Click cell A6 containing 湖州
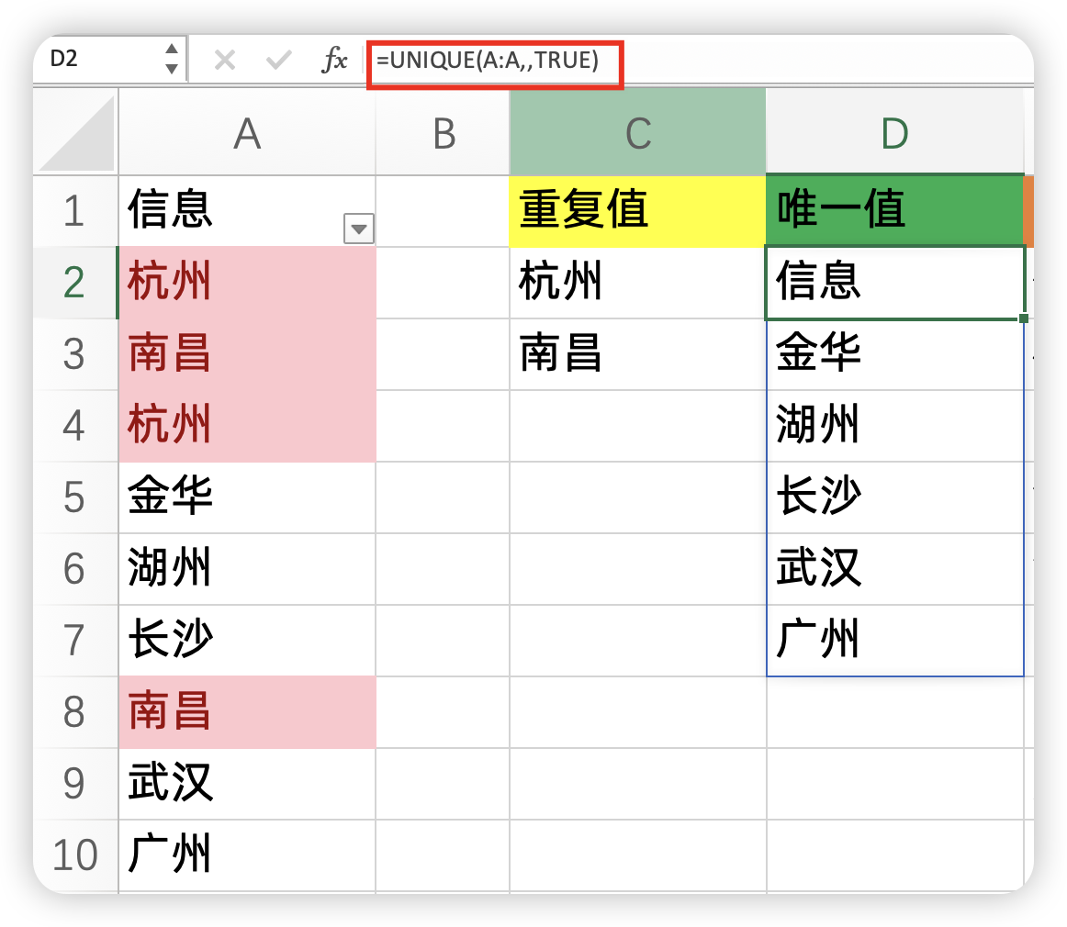The image size is (1067, 927). point(247,569)
